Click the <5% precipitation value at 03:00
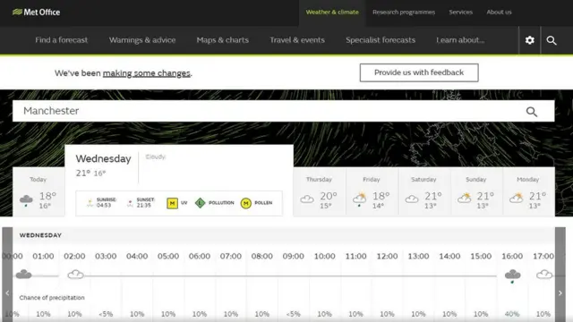Viewport: 573px width, 322px height. (106, 314)
